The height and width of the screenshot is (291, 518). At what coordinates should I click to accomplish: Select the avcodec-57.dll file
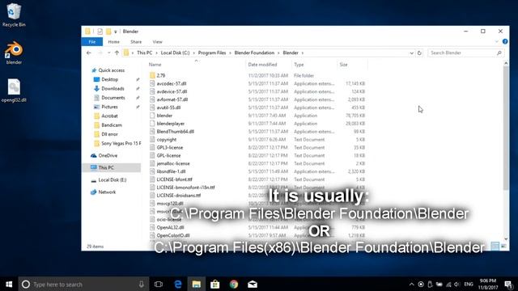(x=172, y=83)
